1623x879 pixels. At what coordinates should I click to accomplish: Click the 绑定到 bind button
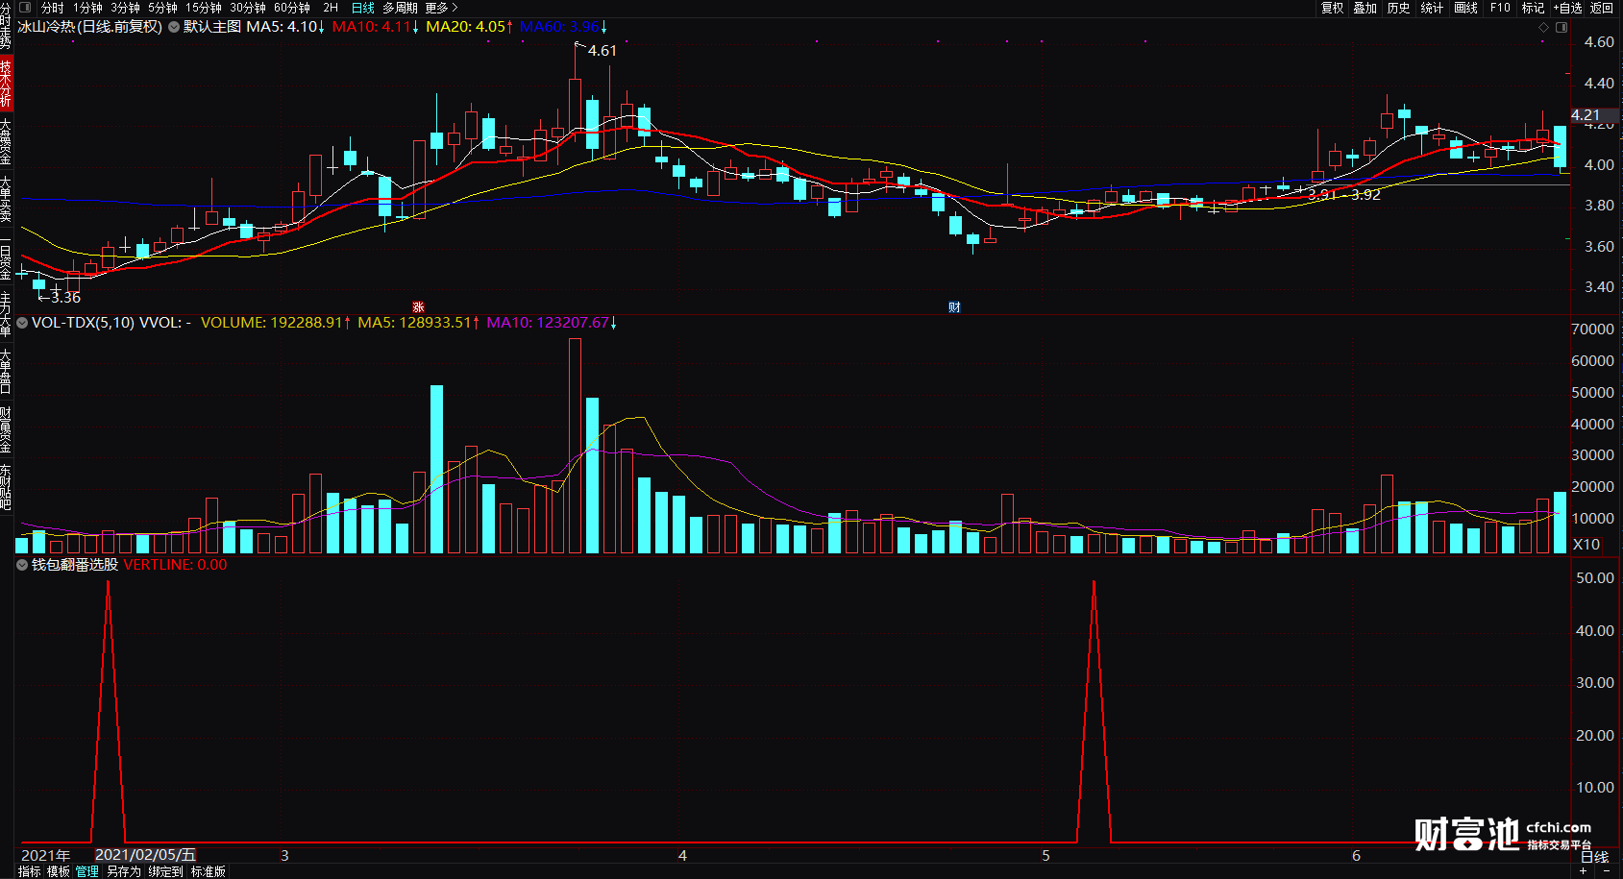coord(165,871)
